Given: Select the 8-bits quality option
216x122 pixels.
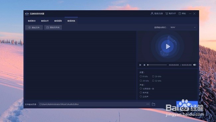Looking at the screenshot, I should click(x=144, y=76).
